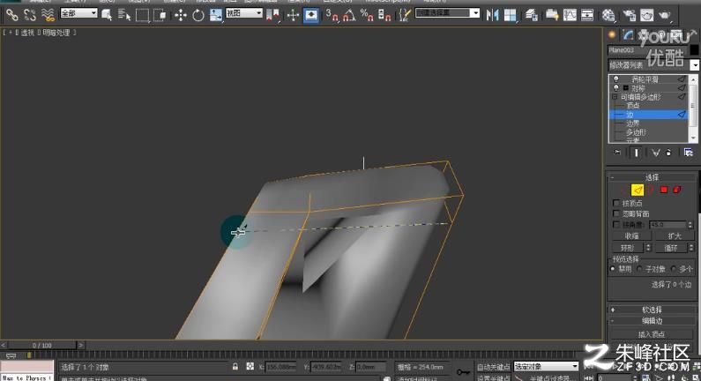
Task: Click the Align tool icon
Action: coord(511,15)
